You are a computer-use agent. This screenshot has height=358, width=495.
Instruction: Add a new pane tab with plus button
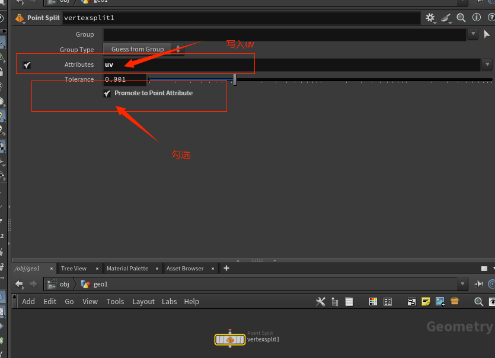[226, 268]
